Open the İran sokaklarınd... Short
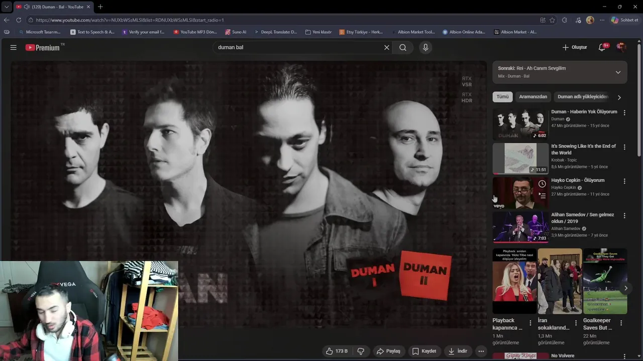 click(560, 281)
